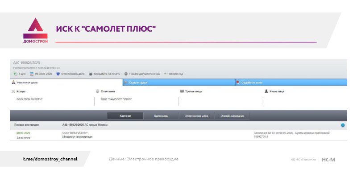Screen dimensions: 357x177
Task: Click defendant ООО "САМОЛЕТ ПЛЮС"
Action: (116, 99)
